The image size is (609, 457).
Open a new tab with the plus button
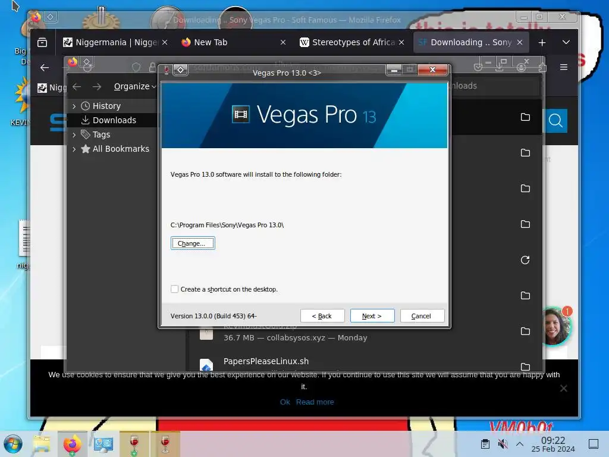[542, 42]
